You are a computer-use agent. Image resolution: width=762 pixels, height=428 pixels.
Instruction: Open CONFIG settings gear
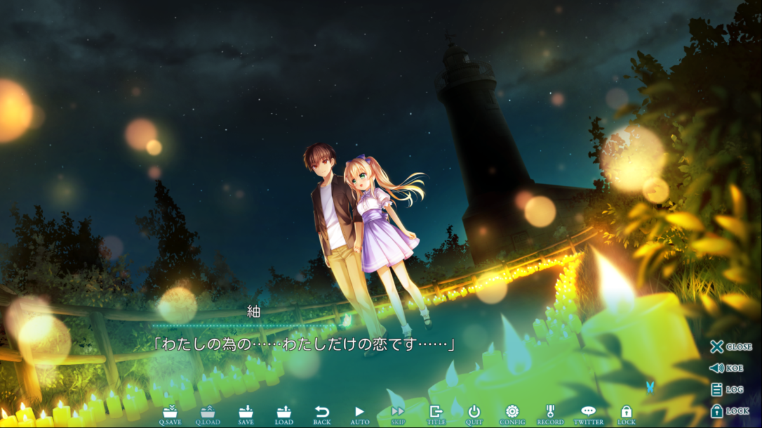tap(512, 415)
